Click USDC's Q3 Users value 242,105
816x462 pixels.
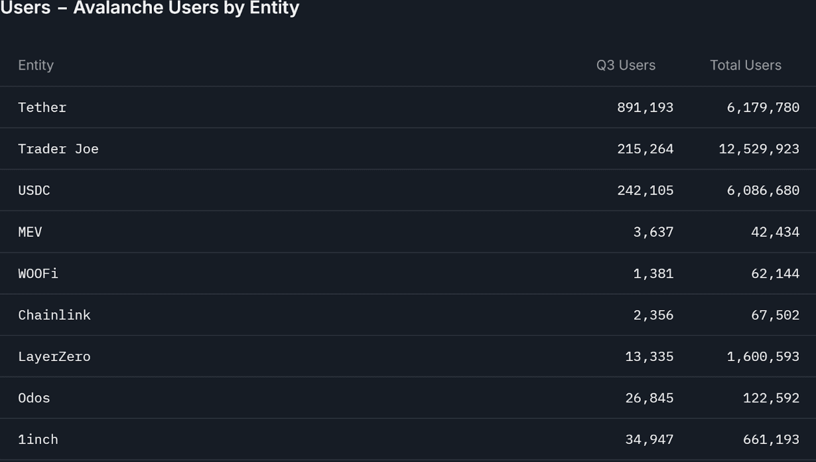coord(645,191)
